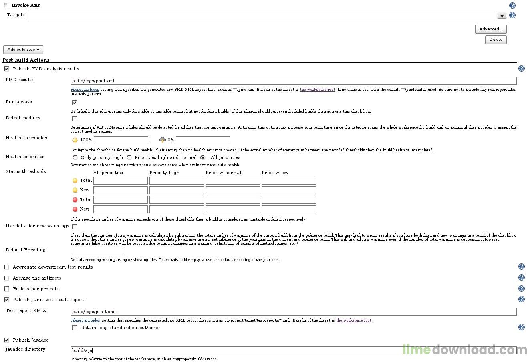Check Retain long standard output/error
The height and width of the screenshot is (362, 530).
pyautogui.click(x=75, y=328)
